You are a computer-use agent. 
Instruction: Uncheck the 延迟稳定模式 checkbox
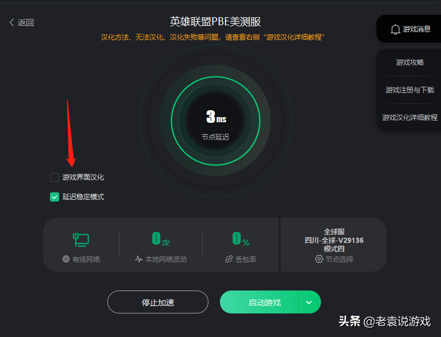55,197
